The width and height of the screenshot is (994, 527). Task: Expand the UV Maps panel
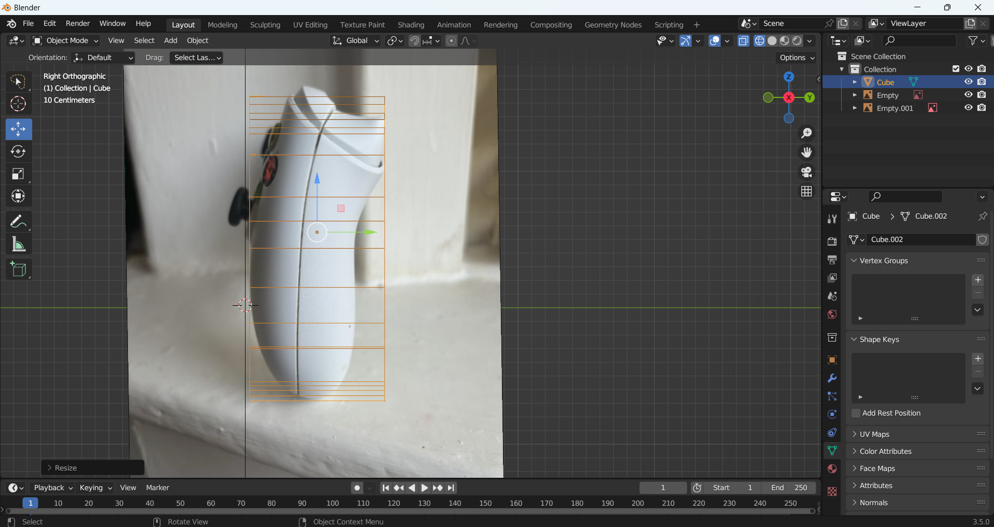874,434
